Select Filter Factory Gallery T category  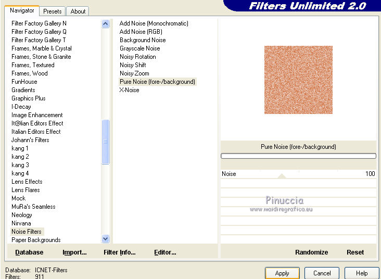tap(39, 40)
